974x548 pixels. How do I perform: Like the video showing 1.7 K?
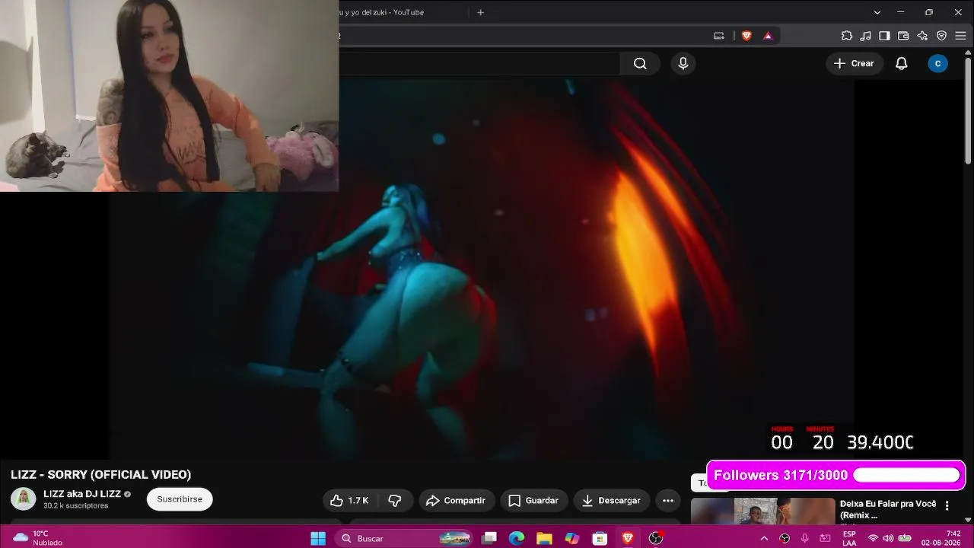(351, 501)
